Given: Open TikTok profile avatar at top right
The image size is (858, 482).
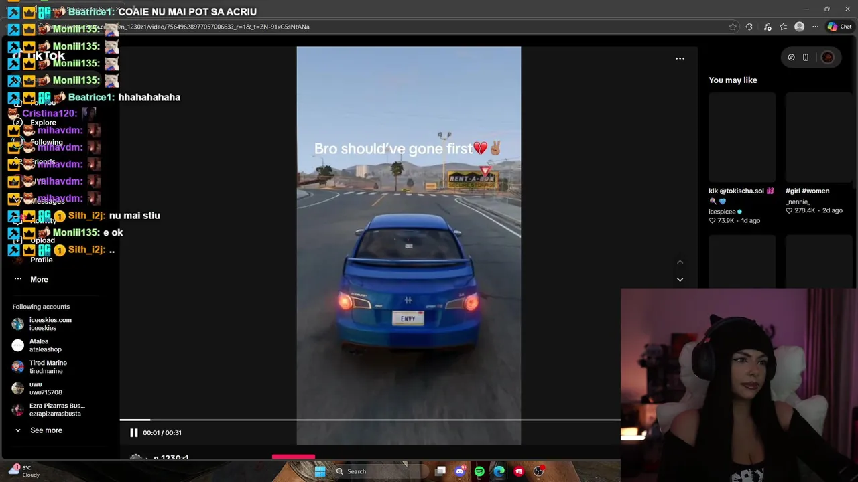Looking at the screenshot, I should (x=827, y=57).
